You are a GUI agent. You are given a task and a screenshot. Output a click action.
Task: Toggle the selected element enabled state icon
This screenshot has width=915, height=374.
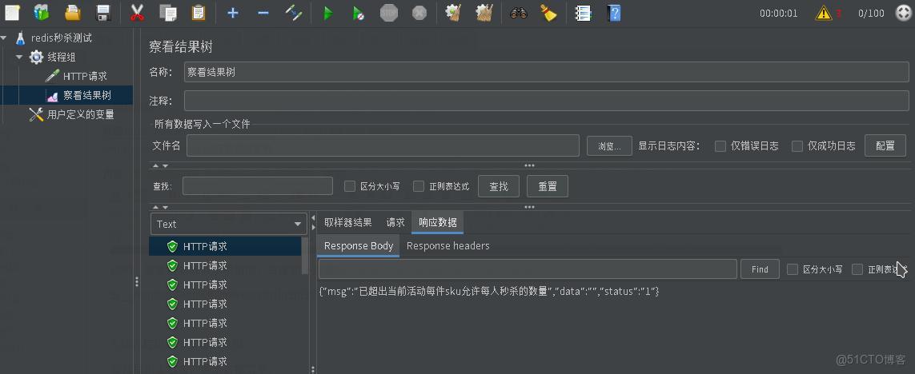(x=294, y=12)
